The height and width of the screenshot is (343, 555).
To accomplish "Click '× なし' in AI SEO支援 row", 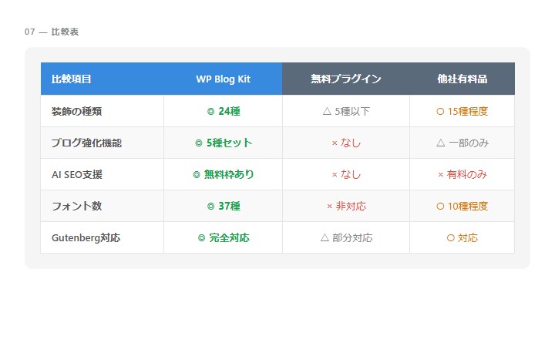I will pos(346,174).
